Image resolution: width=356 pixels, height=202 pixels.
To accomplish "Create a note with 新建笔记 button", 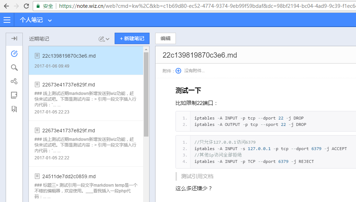I will [x=132, y=38].
